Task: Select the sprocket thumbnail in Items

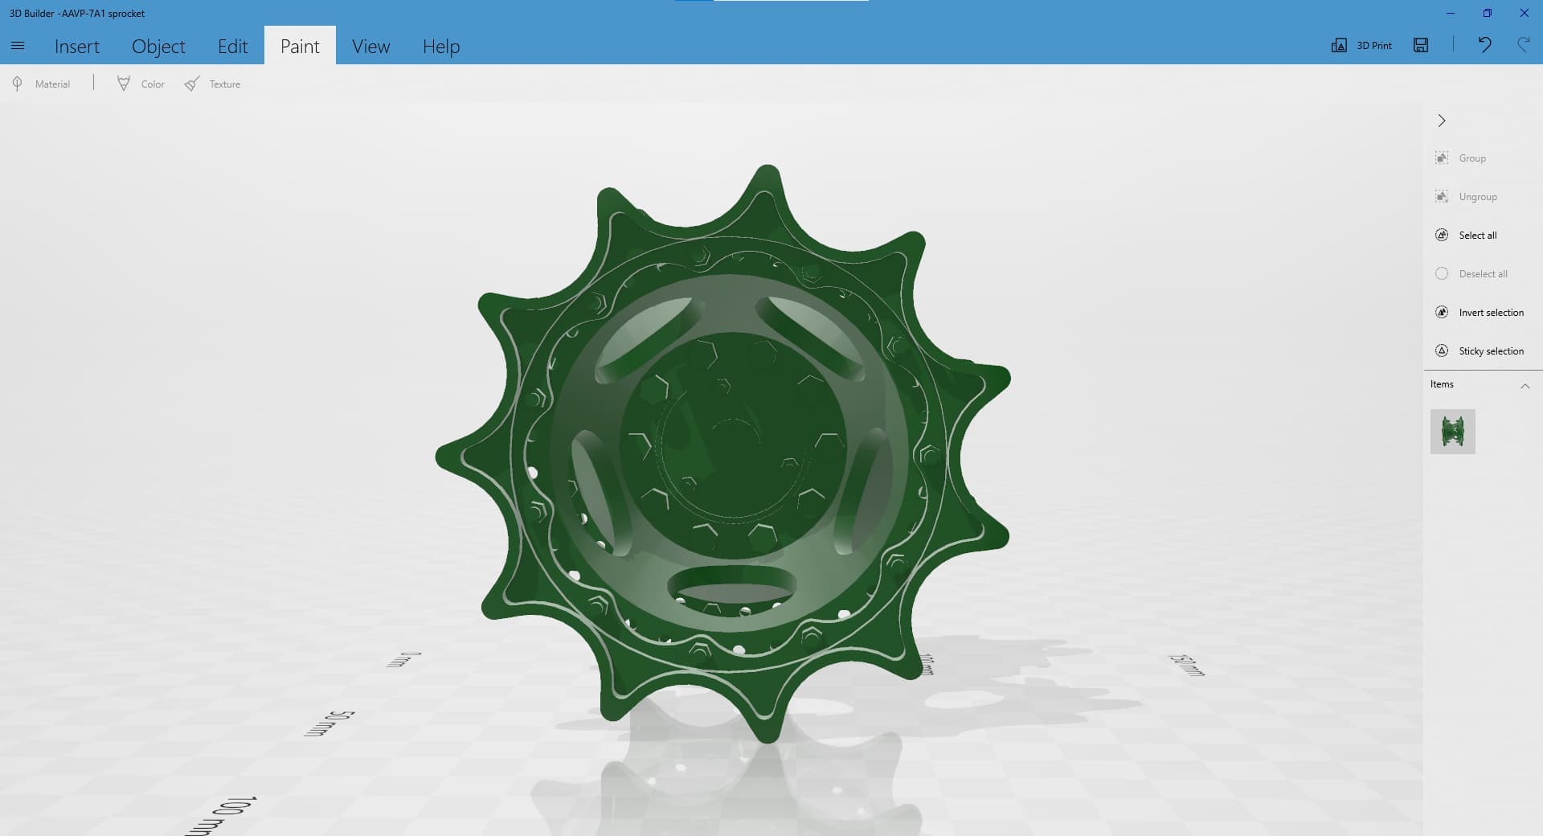Action: click(x=1452, y=432)
